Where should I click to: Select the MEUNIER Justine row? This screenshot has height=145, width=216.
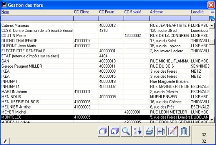point(105,107)
